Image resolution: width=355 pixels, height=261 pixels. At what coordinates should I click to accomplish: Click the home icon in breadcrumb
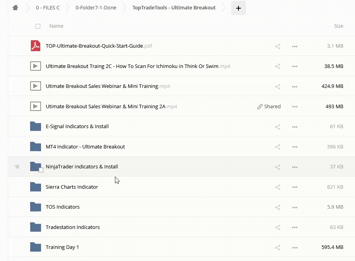[15, 8]
